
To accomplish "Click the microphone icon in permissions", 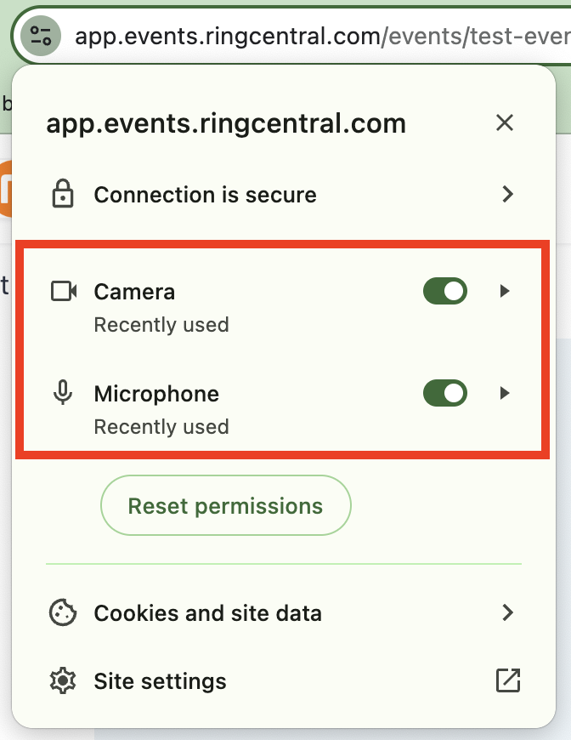I will [62, 394].
